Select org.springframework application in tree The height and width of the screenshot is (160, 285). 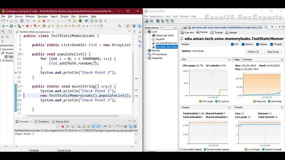pyautogui.click(x=164, y=43)
